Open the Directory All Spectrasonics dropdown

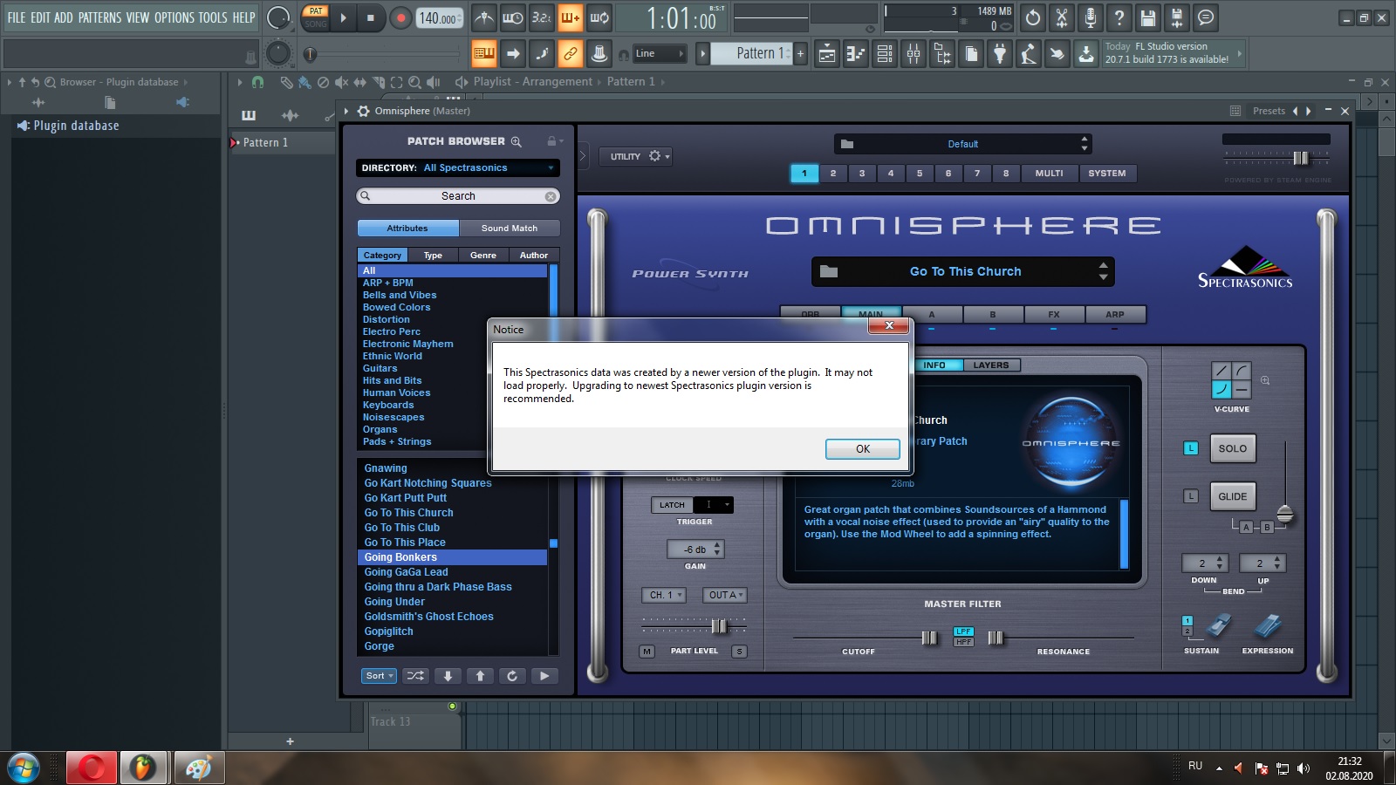[458, 167]
